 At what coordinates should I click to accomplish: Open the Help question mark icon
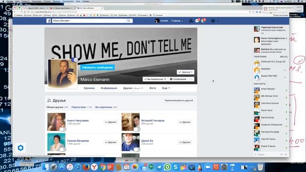coord(213,21)
